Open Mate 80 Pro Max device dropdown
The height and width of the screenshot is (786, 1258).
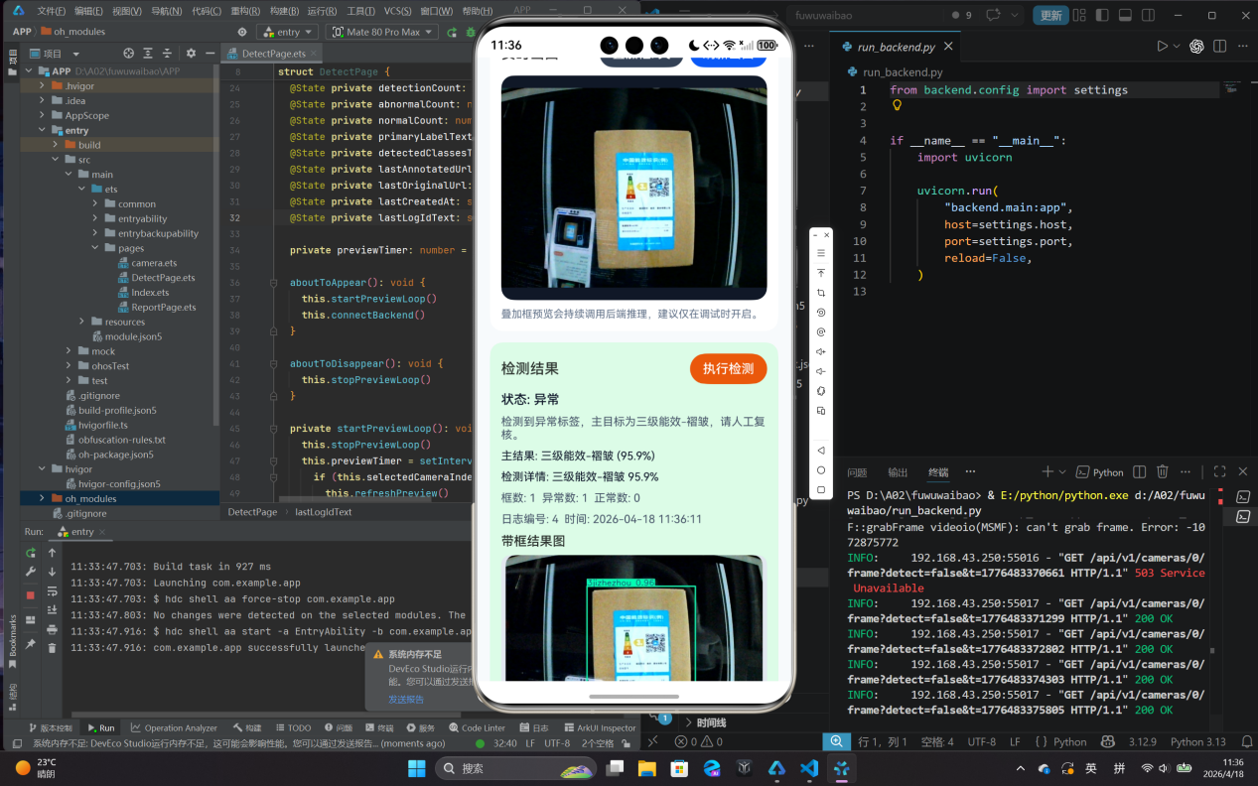pos(382,32)
